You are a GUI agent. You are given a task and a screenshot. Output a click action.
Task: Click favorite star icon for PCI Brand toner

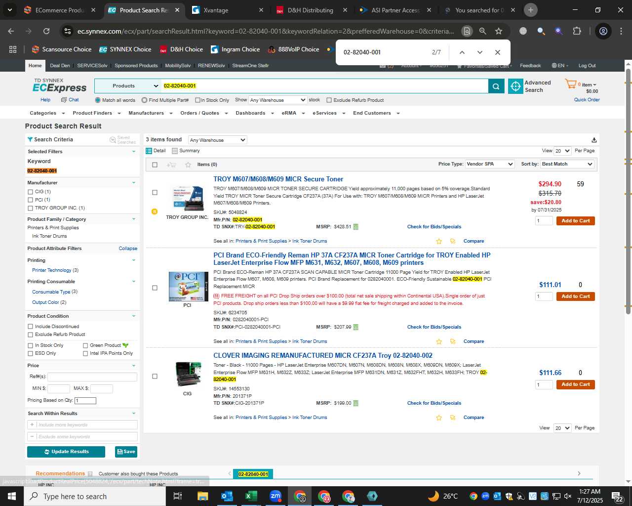[439, 341]
